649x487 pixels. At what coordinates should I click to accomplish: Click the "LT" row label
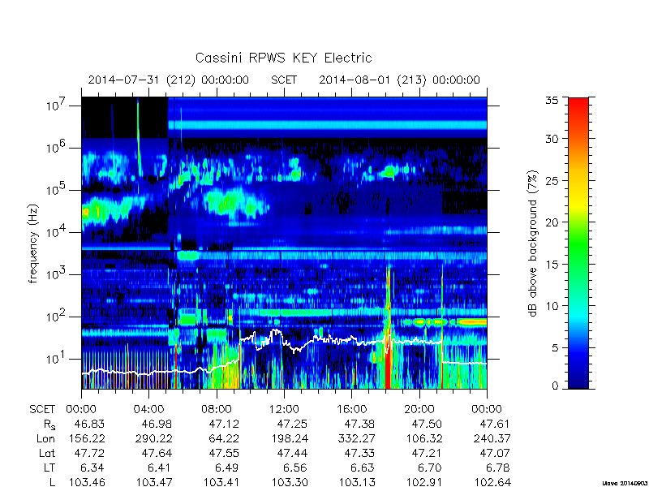tap(49, 468)
